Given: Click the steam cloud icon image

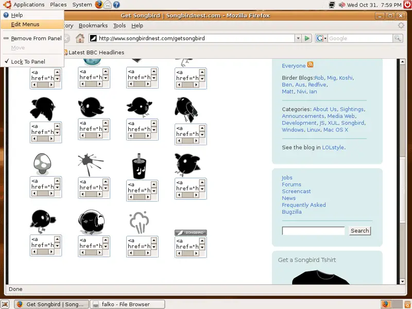Looking at the screenshot, I should coord(139,222).
